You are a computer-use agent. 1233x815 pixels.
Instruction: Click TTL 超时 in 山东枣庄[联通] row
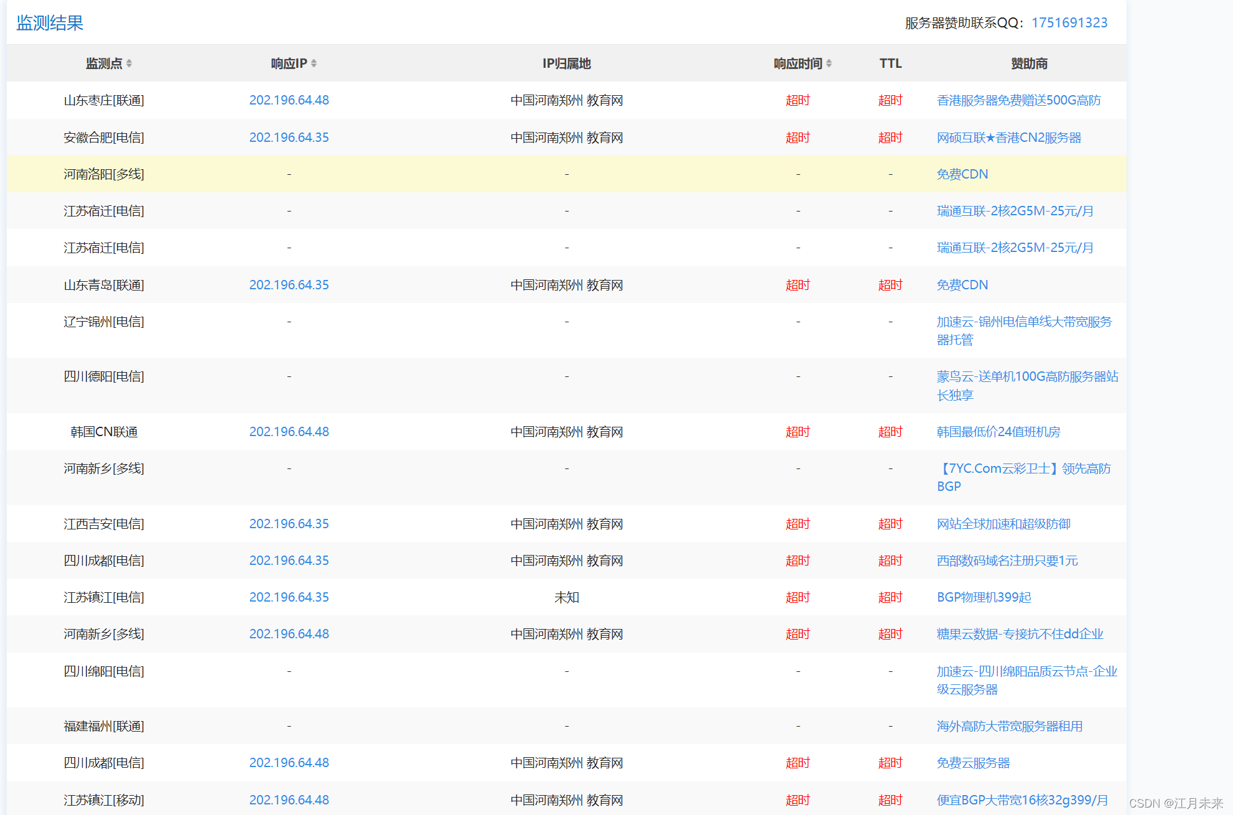(890, 100)
